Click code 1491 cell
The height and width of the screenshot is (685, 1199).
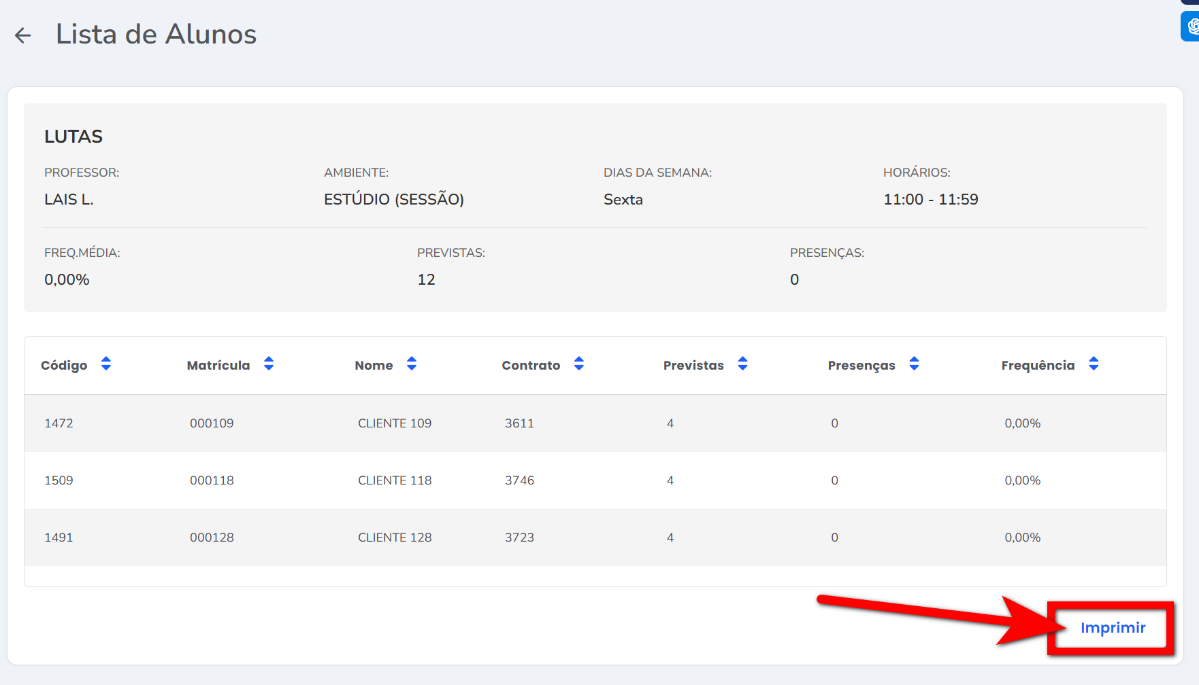59,538
